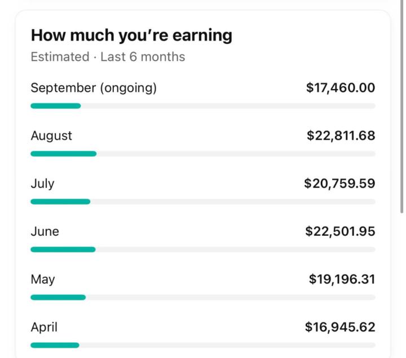Select the April month label
The image size is (406, 358).
tap(44, 327)
